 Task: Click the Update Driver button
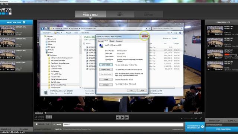106,70
